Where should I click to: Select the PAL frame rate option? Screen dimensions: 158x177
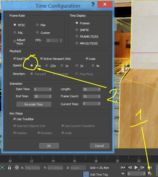[15, 33]
